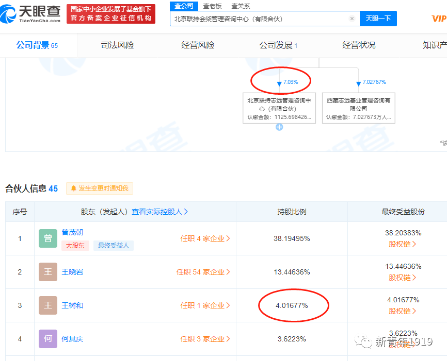The image size is (447, 361).
Task: Click the 发生变更时通知我 button
Action: point(100,188)
